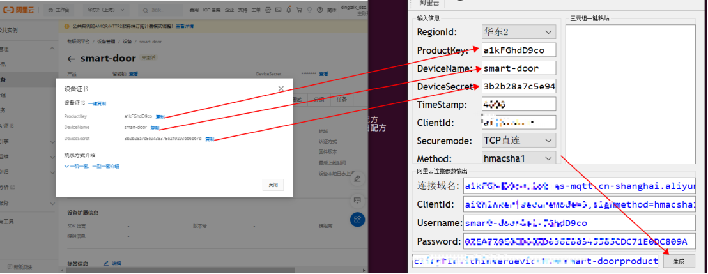The image size is (708, 274).
Task: Click the ProductKey input field
Action: tap(518, 50)
